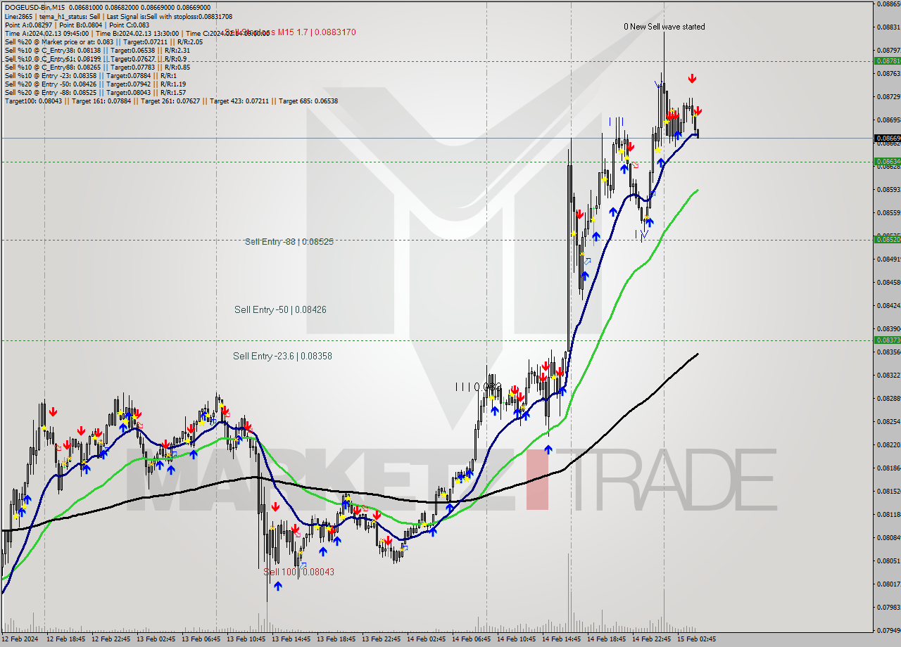The width and height of the screenshot is (901, 647).
Task: Select the '13 Feb 02:45' time label
Action: click(x=156, y=639)
